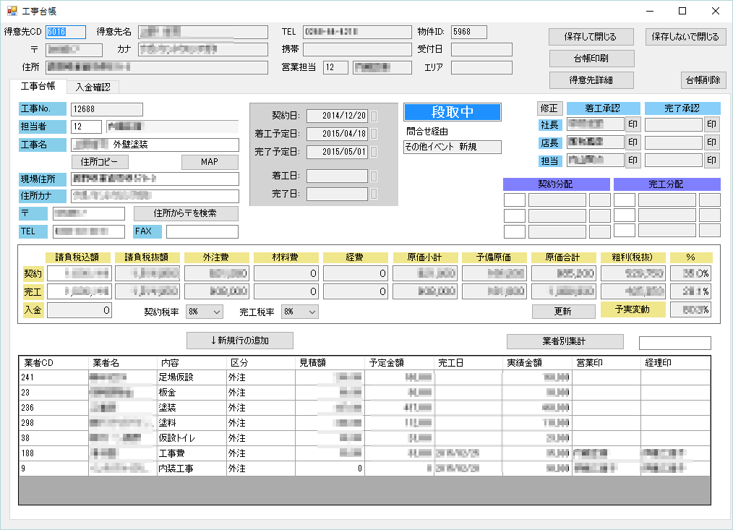
Task: Open the MAP button for site address
Action: 210,162
